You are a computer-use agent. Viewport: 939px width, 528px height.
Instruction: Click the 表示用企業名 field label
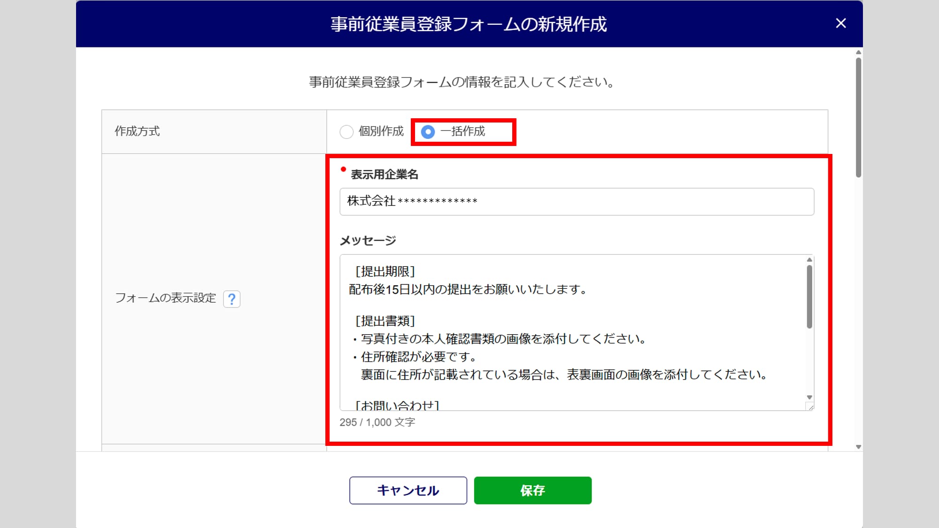(384, 175)
